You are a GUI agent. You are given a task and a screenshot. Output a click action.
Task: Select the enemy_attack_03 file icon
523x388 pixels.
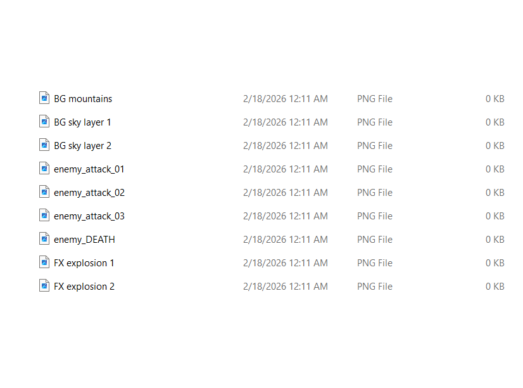(x=44, y=216)
